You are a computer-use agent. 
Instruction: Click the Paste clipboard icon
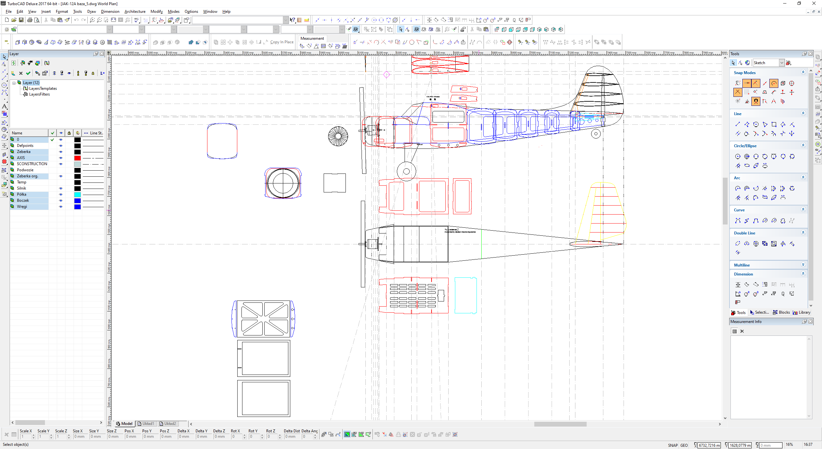(60, 20)
